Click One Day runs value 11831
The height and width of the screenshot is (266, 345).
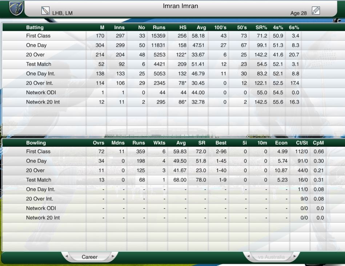tap(158, 45)
